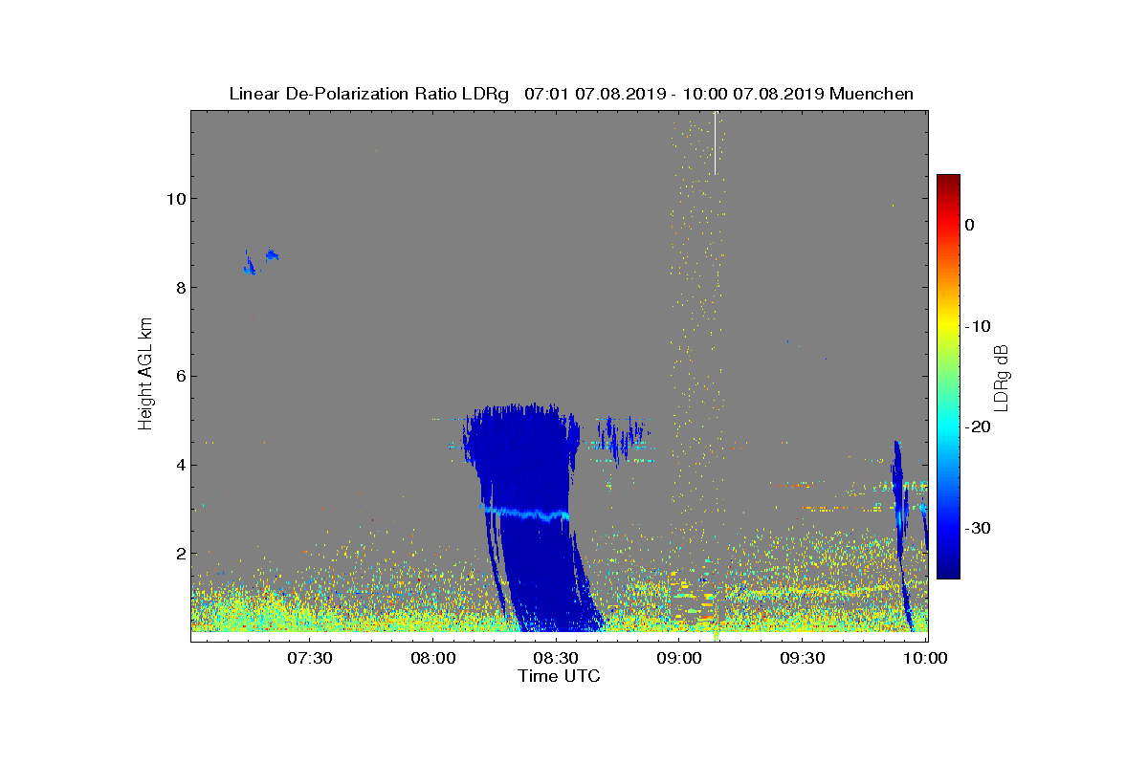Click the 'Muenchen' location label in the title
1148x765 pixels.
tap(872, 94)
